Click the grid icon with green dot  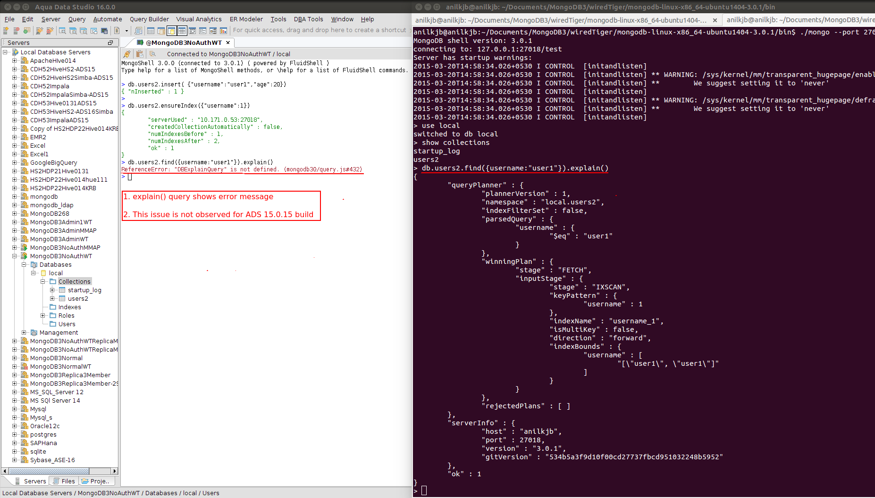click(27, 31)
